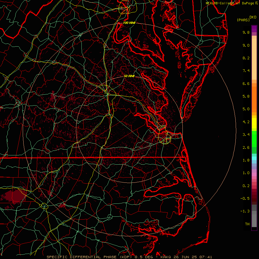Click the 50 NMI range ring label
Image resolution: width=259 pixels, height=259 pixels.
click(x=129, y=76)
